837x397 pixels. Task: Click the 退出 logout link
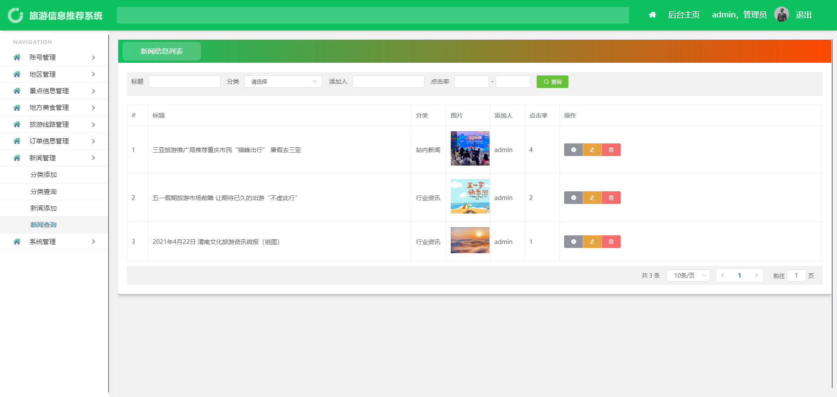(803, 15)
